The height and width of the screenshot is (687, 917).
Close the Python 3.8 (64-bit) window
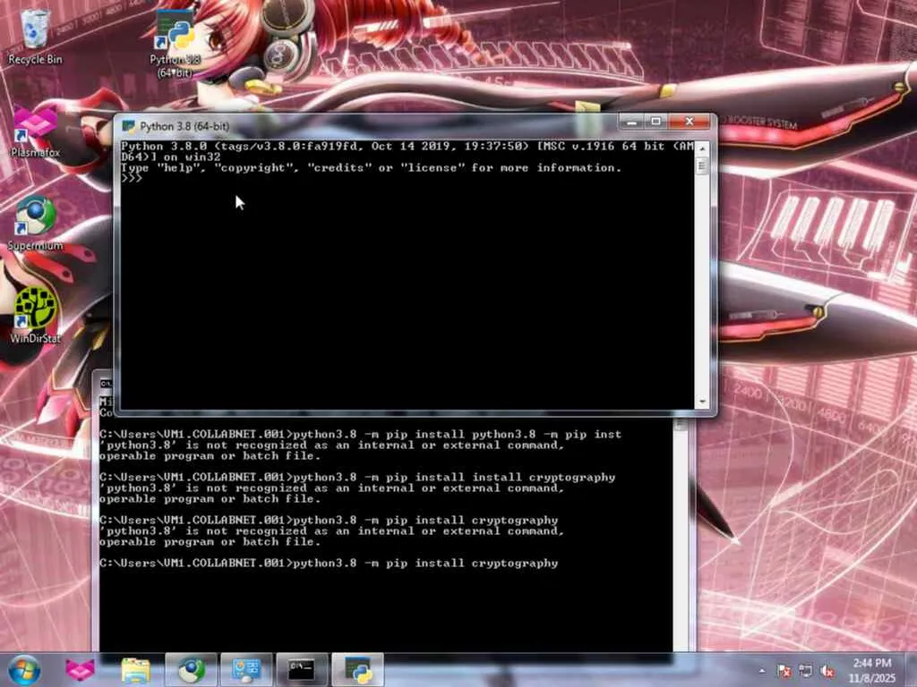[689, 122]
